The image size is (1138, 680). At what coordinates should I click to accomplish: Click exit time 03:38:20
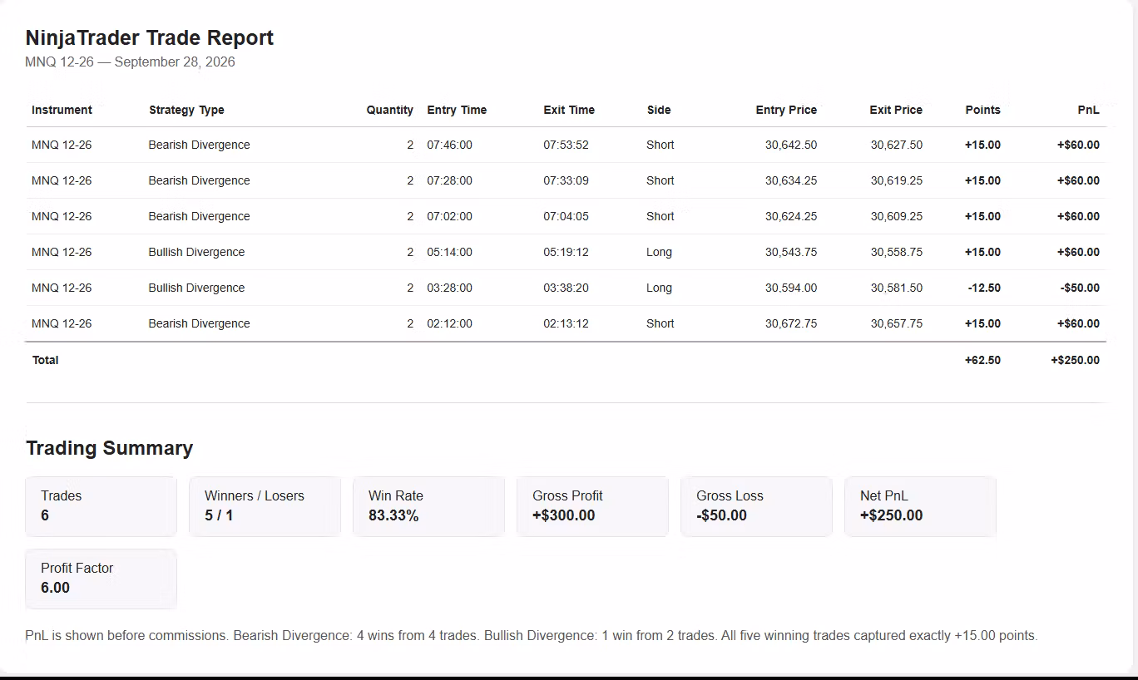[566, 288]
